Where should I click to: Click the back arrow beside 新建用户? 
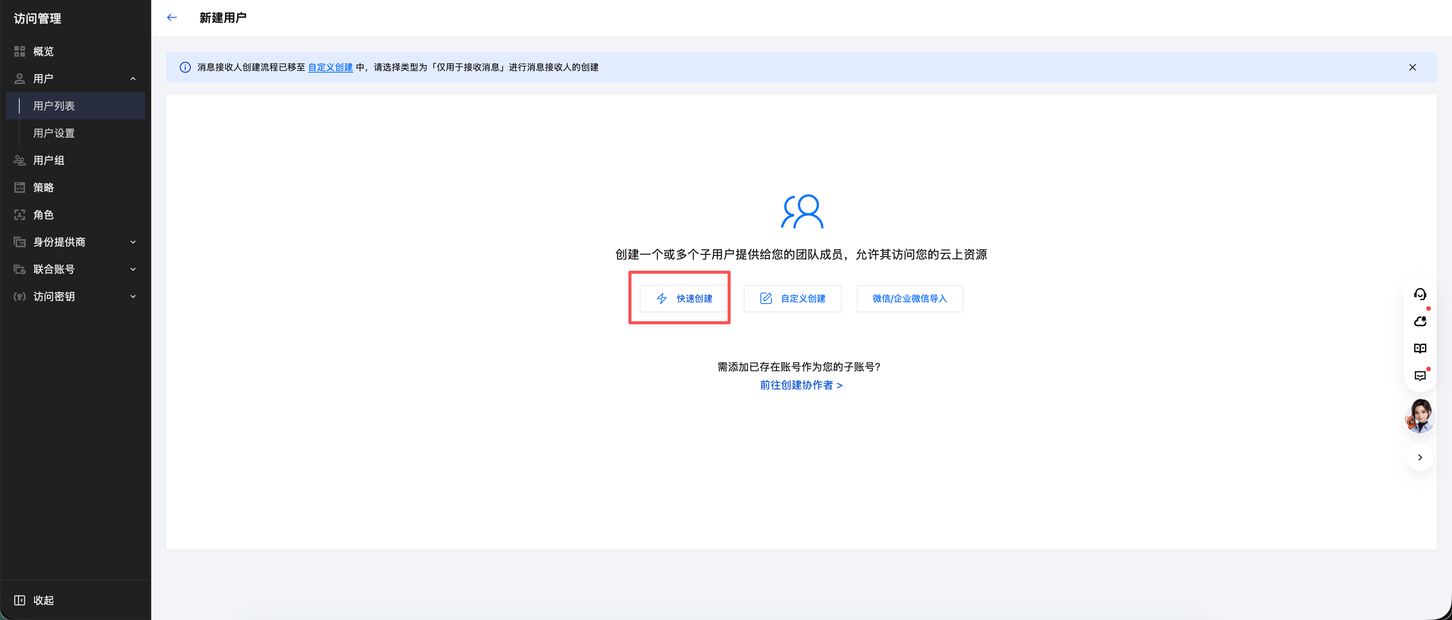[x=172, y=17]
